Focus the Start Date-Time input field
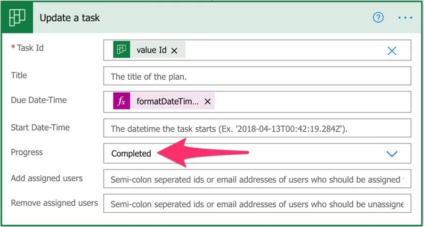This screenshot has width=424, height=227. click(x=257, y=128)
